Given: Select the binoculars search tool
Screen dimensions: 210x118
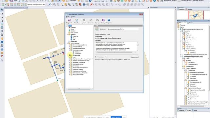Looking at the screenshot, I should (x=2, y=46).
